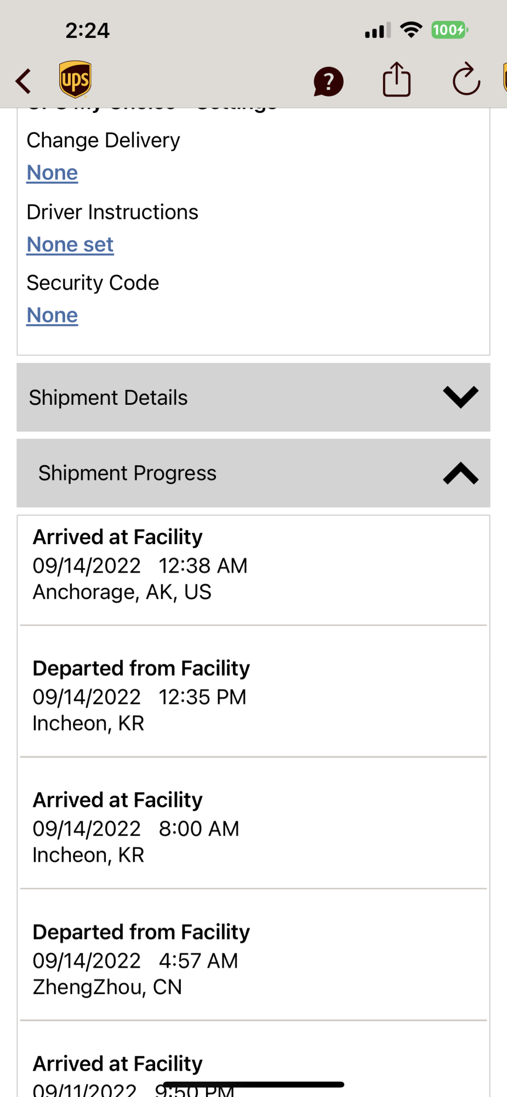
Task: Refresh the tracking page
Action: coord(466,80)
